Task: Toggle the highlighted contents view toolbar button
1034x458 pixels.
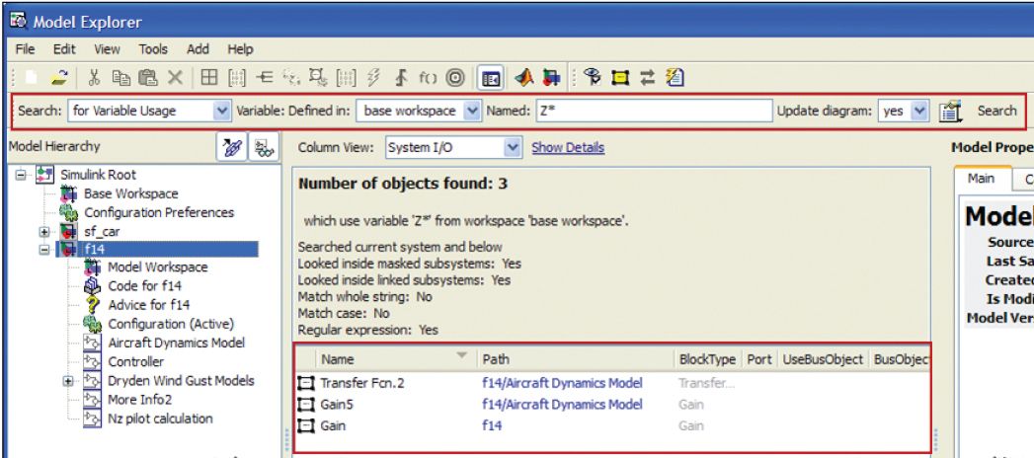Action: (491, 77)
